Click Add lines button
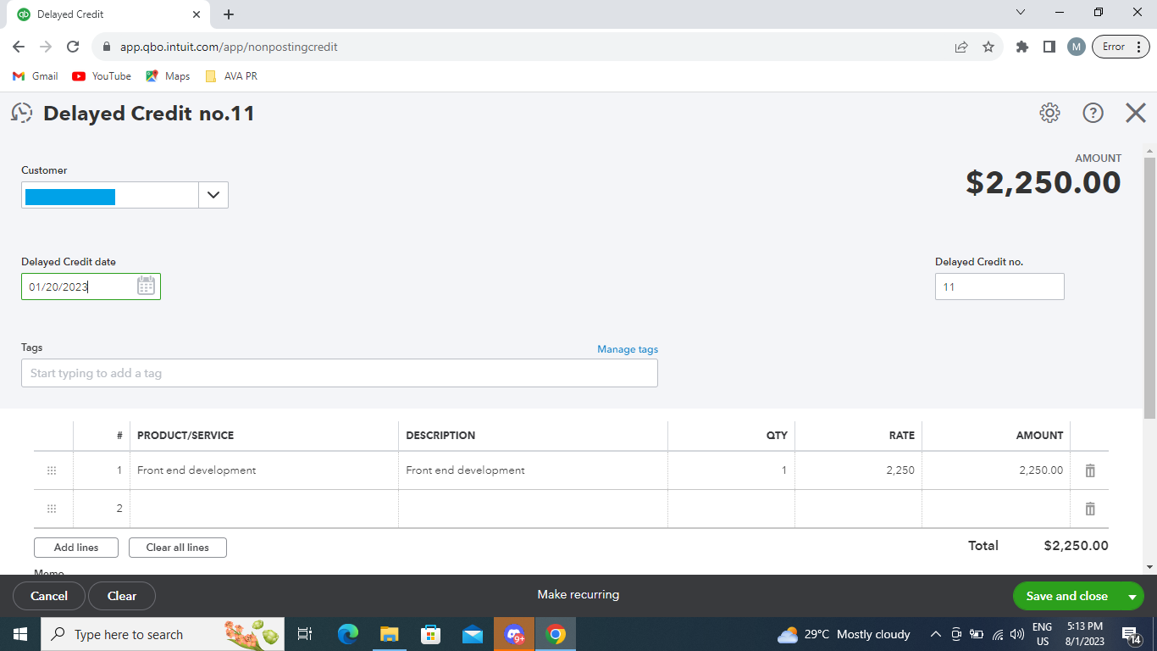Viewport: 1157px width, 651px height. tap(76, 548)
